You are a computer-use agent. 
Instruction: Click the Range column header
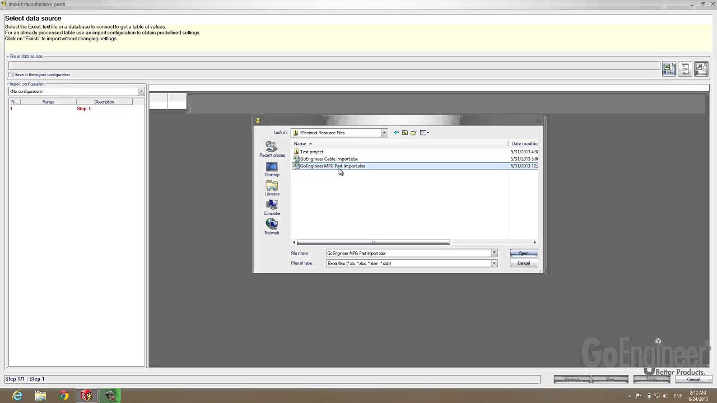48,102
